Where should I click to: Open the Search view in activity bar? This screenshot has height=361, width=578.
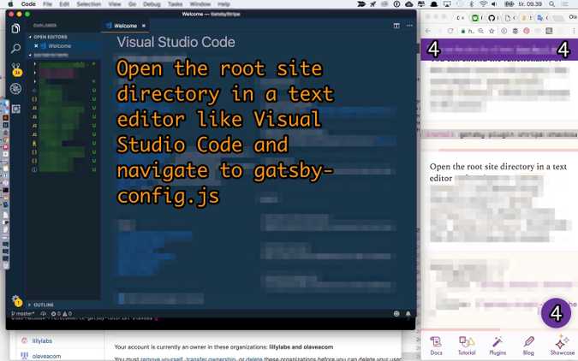(x=15, y=49)
